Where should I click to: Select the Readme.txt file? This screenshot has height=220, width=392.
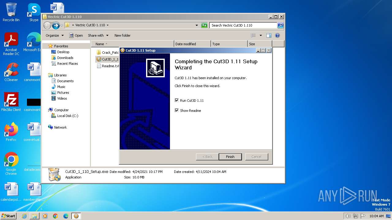coord(108,66)
